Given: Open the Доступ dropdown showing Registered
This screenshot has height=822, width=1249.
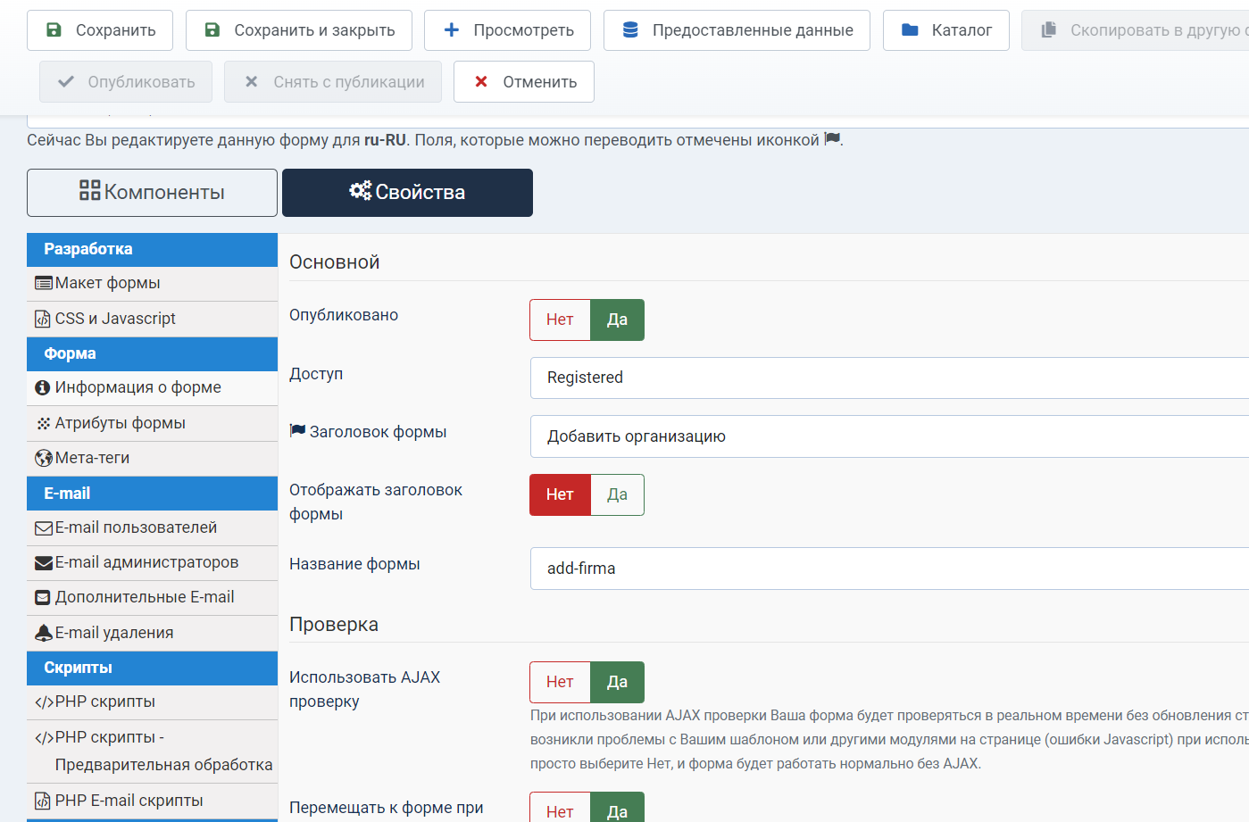Looking at the screenshot, I should coord(888,378).
